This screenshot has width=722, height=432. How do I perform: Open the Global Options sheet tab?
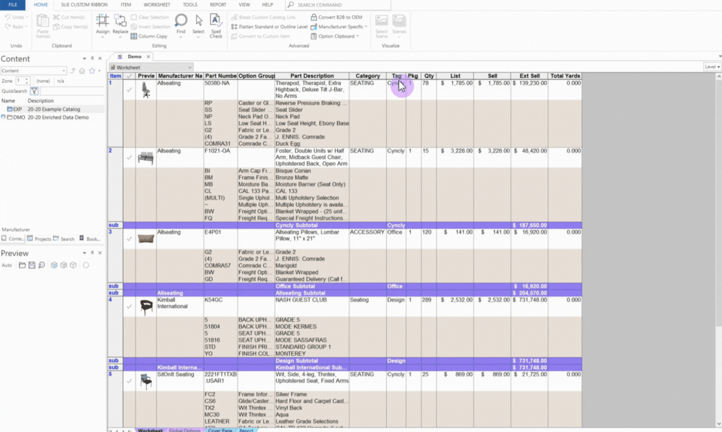[184, 430]
